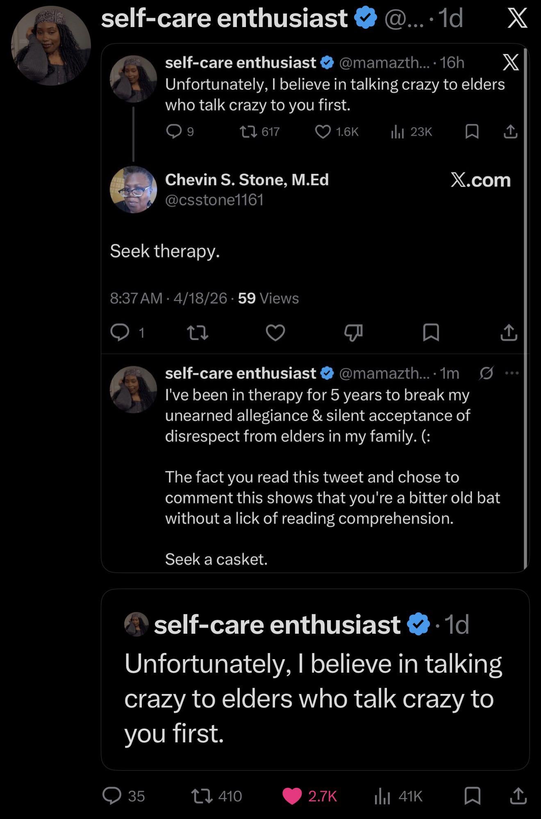Like the main post with pink heart
This screenshot has height=819, width=541.
tap(292, 796)
